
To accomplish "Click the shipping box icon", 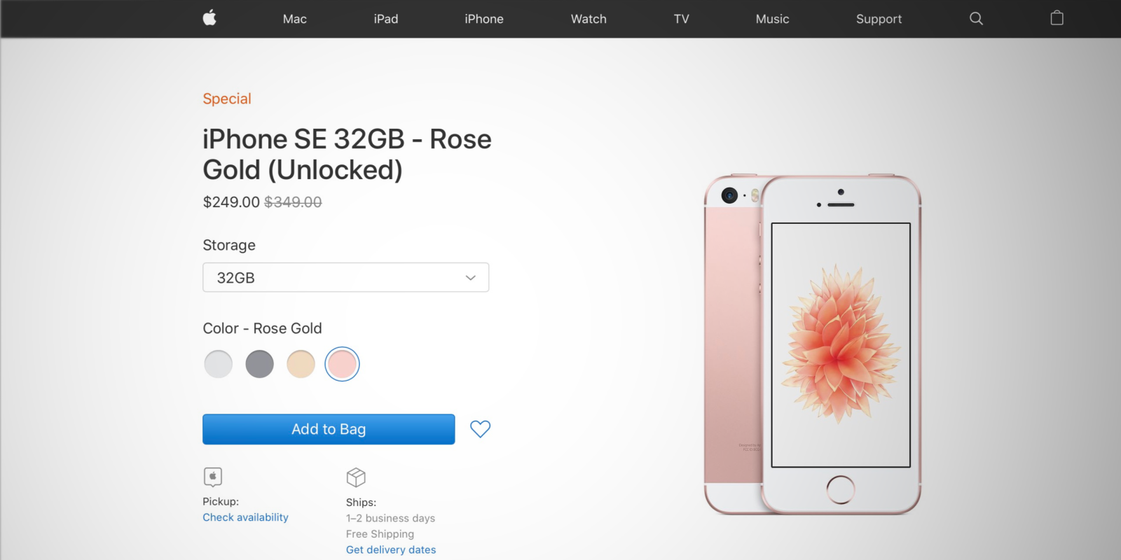I will pos(356,477).
